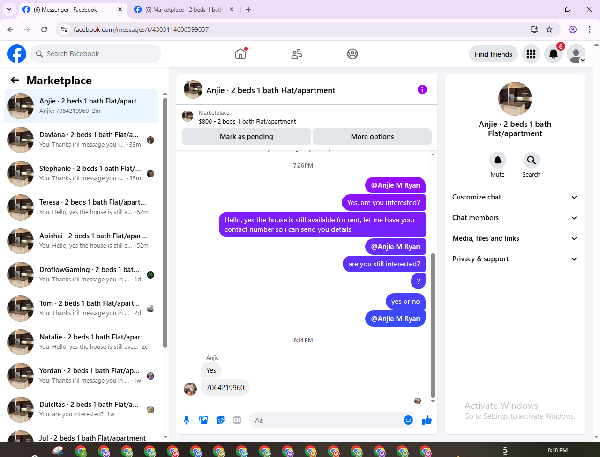The image size is (600, 457).
Task: Send a voice clip microphone icon
Action: (x=187, y=420)
